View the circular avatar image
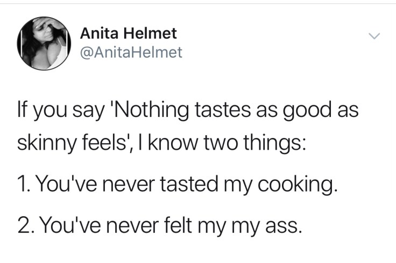 44,43
